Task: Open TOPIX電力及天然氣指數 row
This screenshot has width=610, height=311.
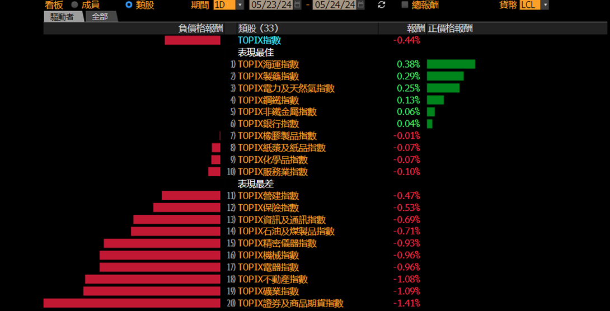Action: click(287, 88)
